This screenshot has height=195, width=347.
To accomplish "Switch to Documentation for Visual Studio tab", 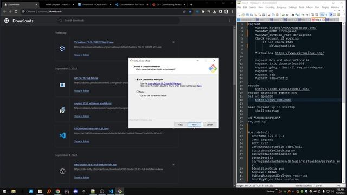I will (x=131, y=4).
